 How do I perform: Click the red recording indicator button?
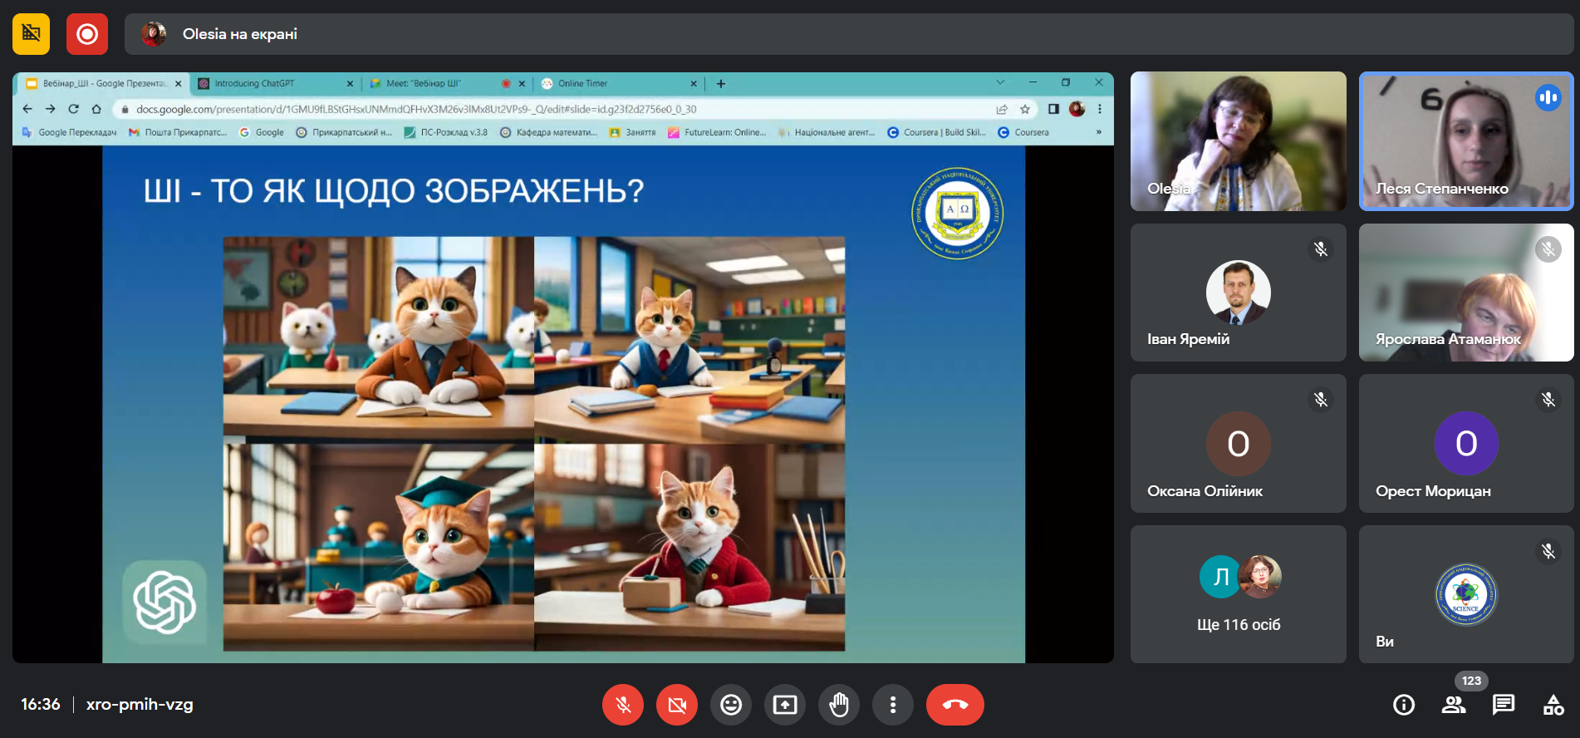pos(87,34)
